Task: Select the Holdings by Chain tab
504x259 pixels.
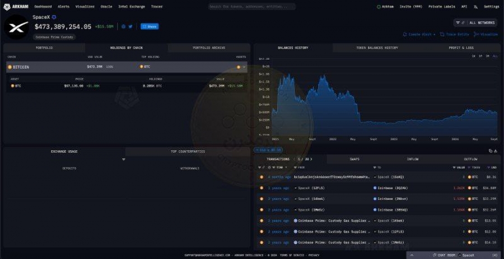Action: point(127,48)
